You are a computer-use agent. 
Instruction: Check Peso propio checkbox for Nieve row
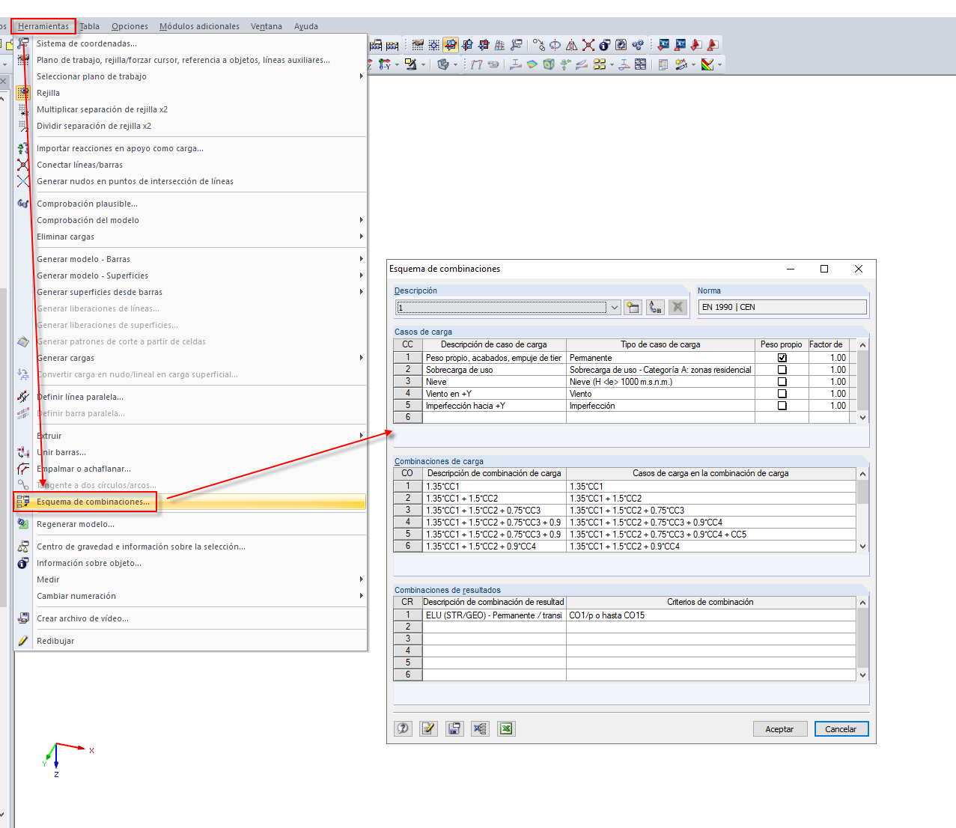782,382
